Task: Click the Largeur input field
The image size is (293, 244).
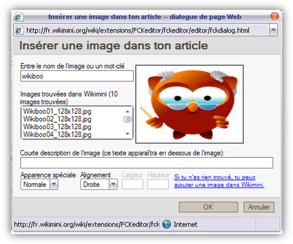Action: (132, 184)
